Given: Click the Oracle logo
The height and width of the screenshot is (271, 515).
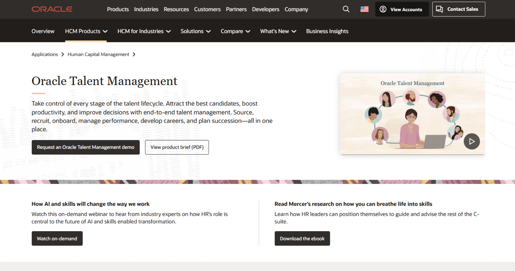Looking at the screenshot, I should (52, 9).
